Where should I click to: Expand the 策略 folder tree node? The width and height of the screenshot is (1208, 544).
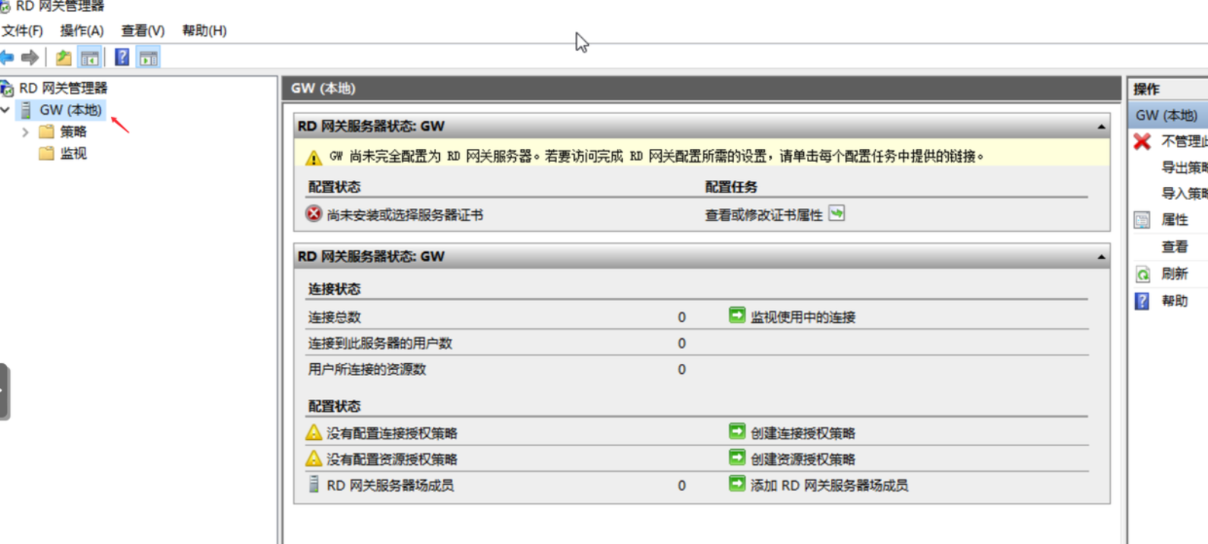25,132
